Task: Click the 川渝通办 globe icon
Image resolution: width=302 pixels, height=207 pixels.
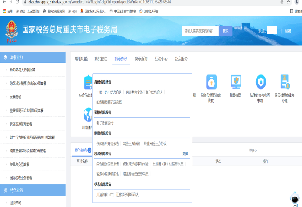Action: point(88,115)
